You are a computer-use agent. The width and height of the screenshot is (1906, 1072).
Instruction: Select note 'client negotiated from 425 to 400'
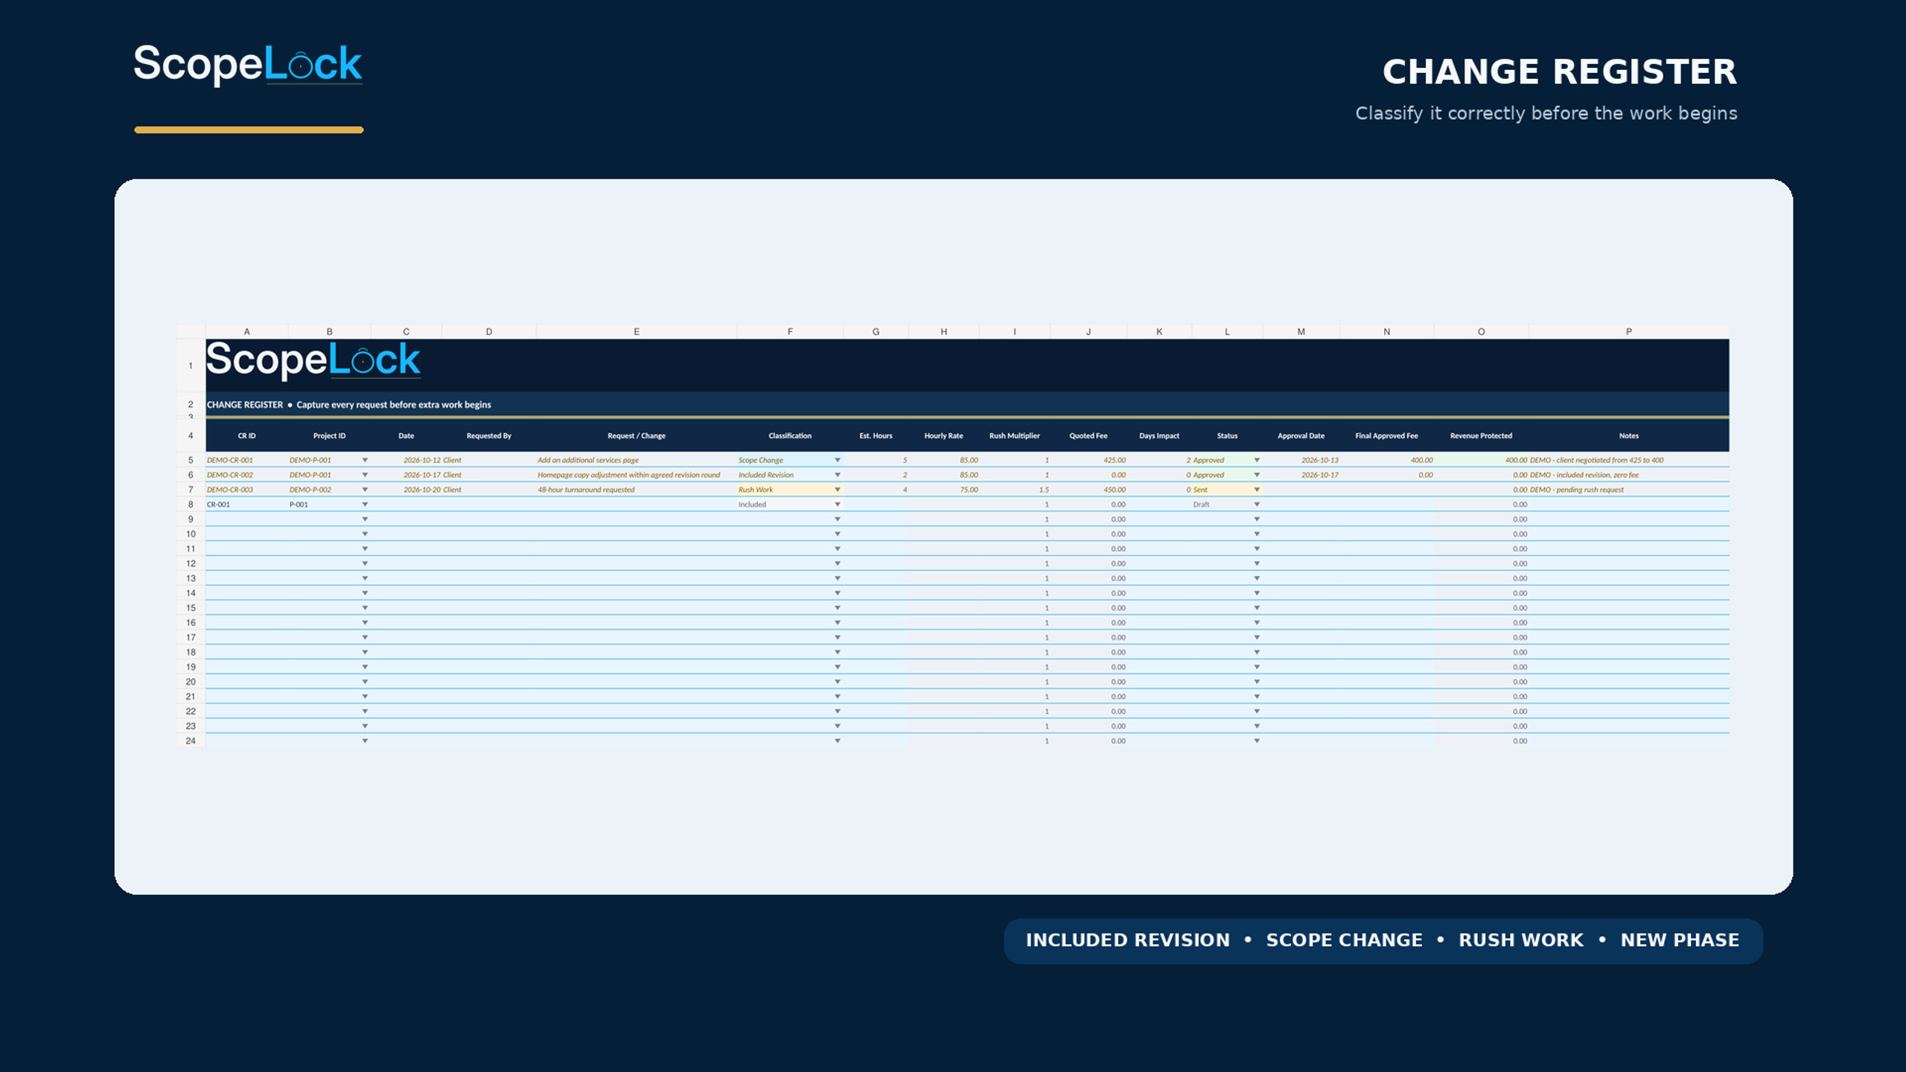click(1629, 460)
